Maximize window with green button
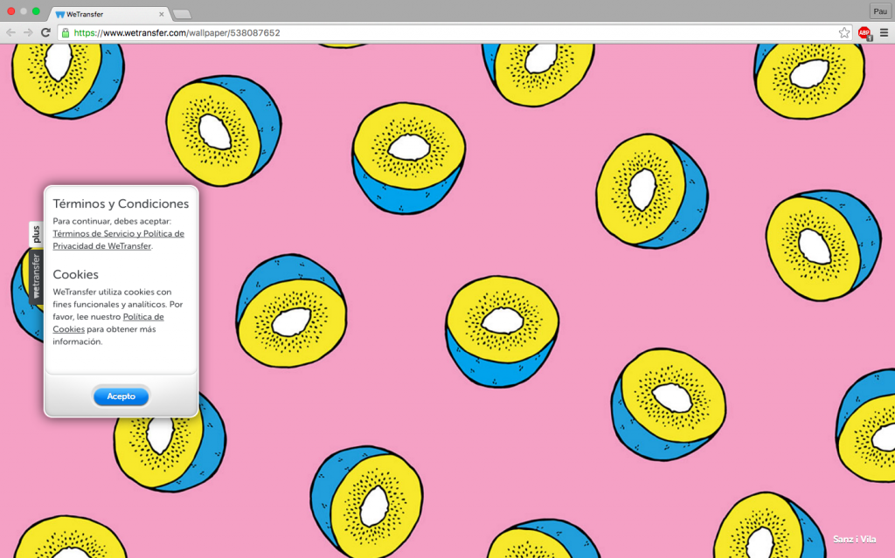Viewport: 895px width, 558px height. 36,11
